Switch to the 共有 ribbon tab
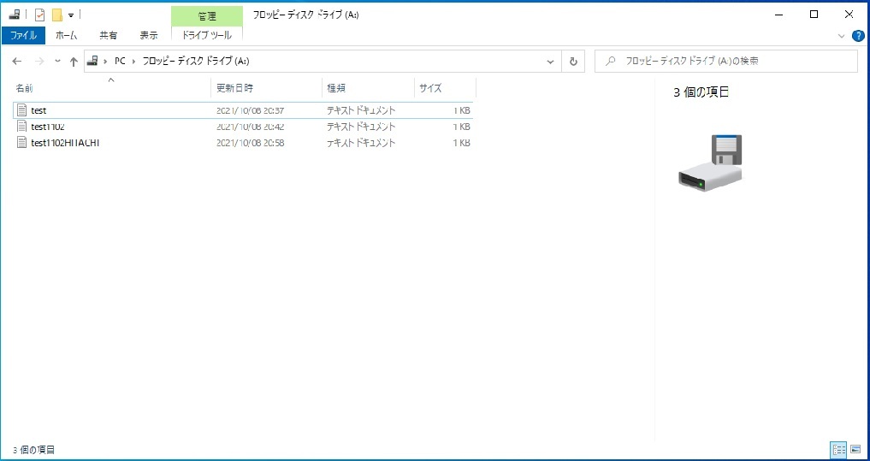This screenshot has height=461, width=870. pos(108,35)
